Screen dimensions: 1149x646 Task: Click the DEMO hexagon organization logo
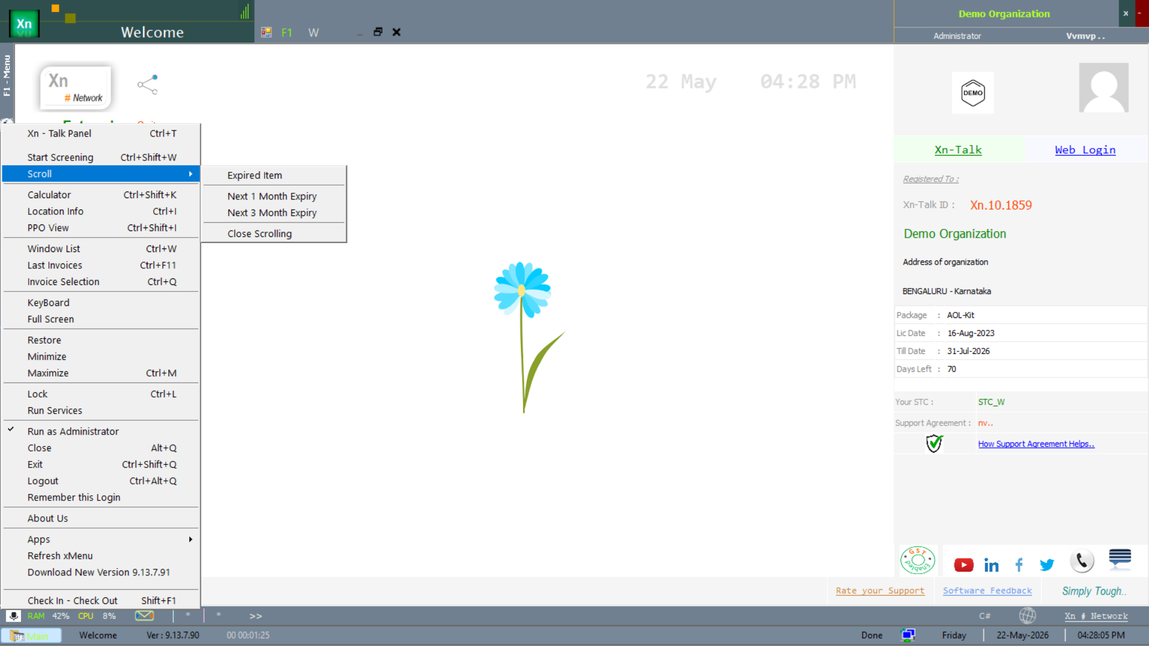(973, 93)
